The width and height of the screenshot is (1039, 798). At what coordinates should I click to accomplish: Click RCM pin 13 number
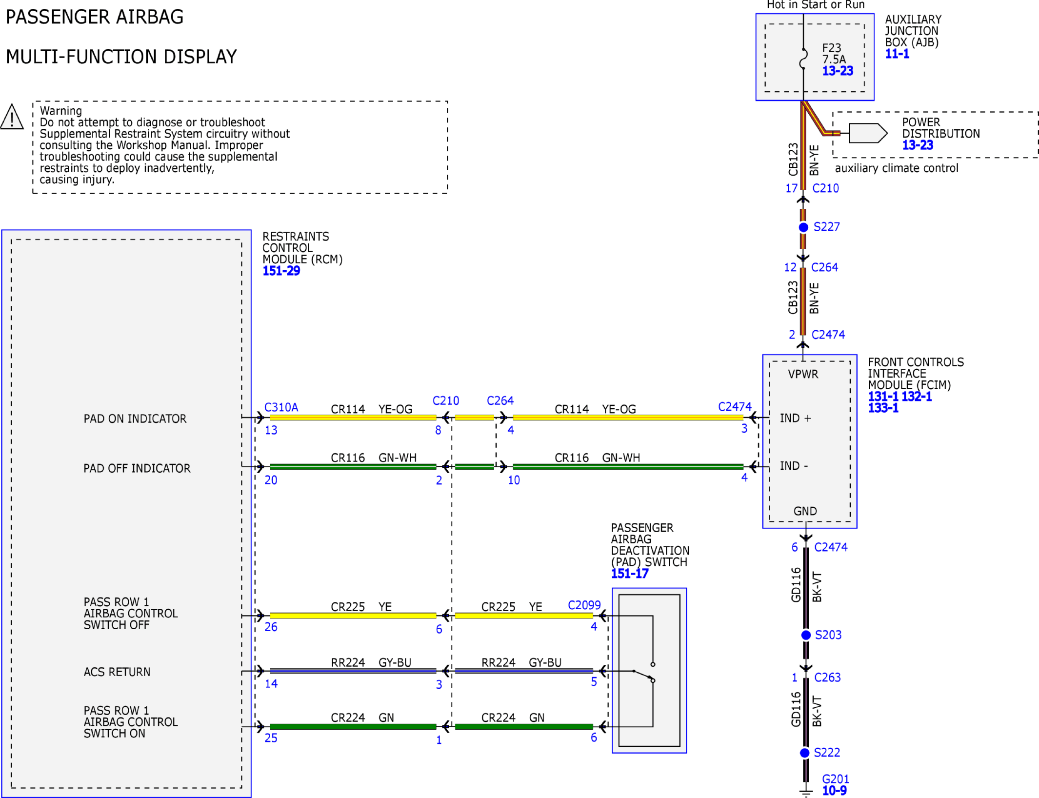tap(271, 431)
